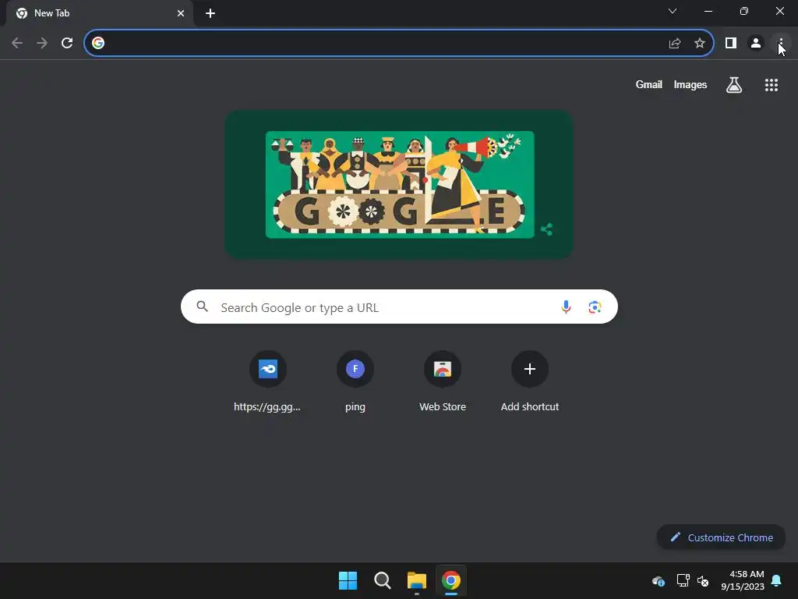Open Windows taskbar search

[382, 580]
